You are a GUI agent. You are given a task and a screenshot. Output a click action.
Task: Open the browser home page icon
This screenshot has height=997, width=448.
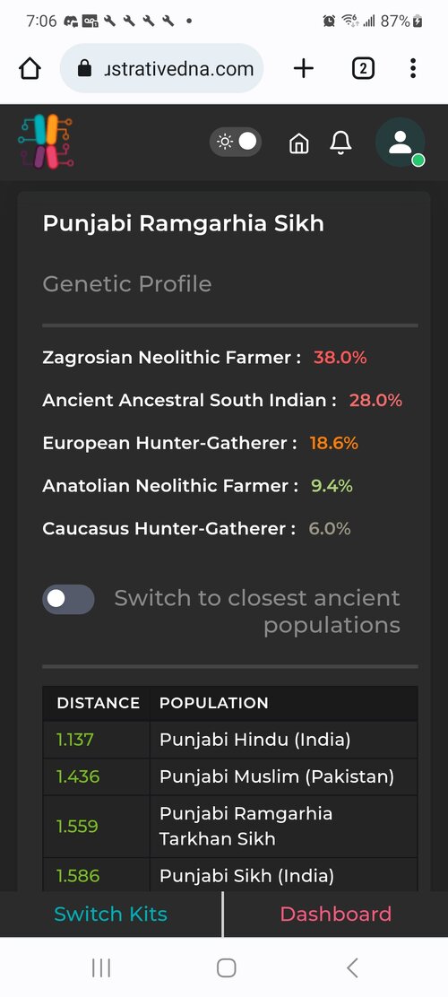30,69
